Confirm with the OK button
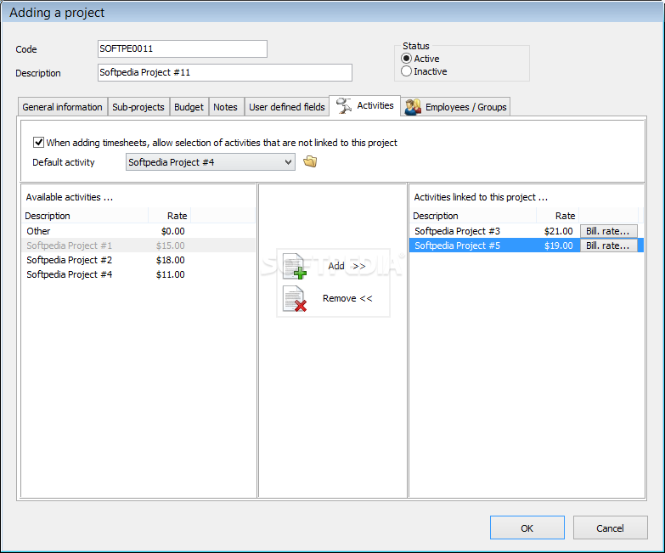 click(x=527, y=528)
